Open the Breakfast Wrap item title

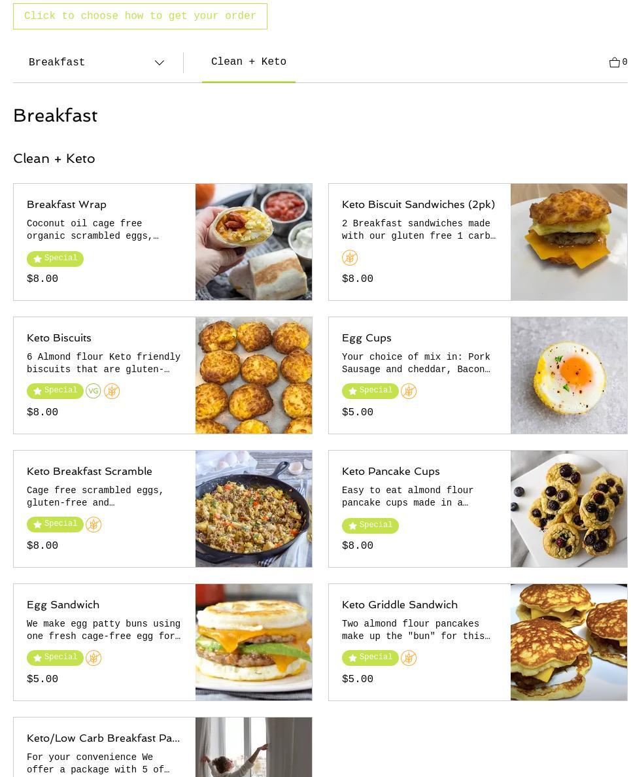67,205
